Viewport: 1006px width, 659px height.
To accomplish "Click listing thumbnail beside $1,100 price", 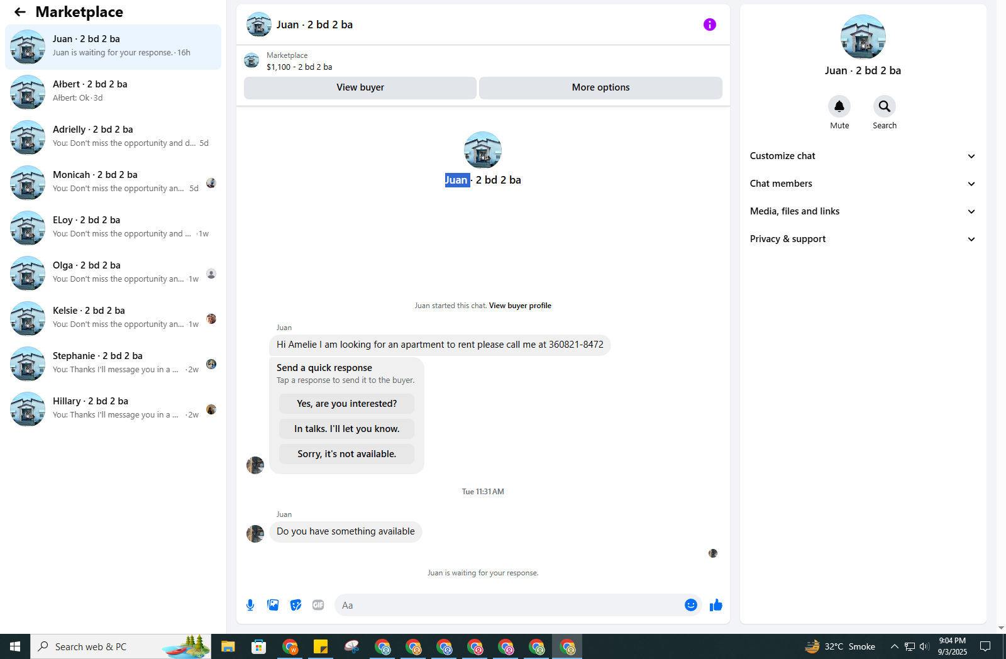I will click(x=251, y=60).
